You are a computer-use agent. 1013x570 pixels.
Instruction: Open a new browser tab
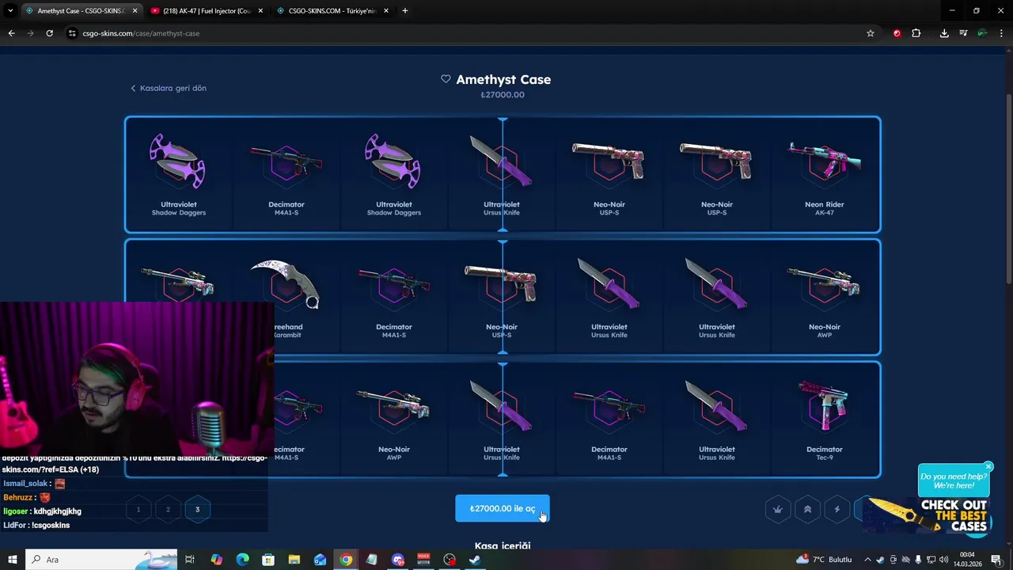coord(405,11)
